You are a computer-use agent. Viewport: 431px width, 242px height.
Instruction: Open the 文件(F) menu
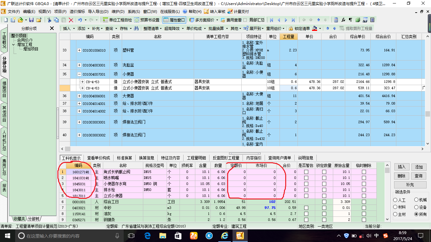pyautogui.click(x=14, y=12)
